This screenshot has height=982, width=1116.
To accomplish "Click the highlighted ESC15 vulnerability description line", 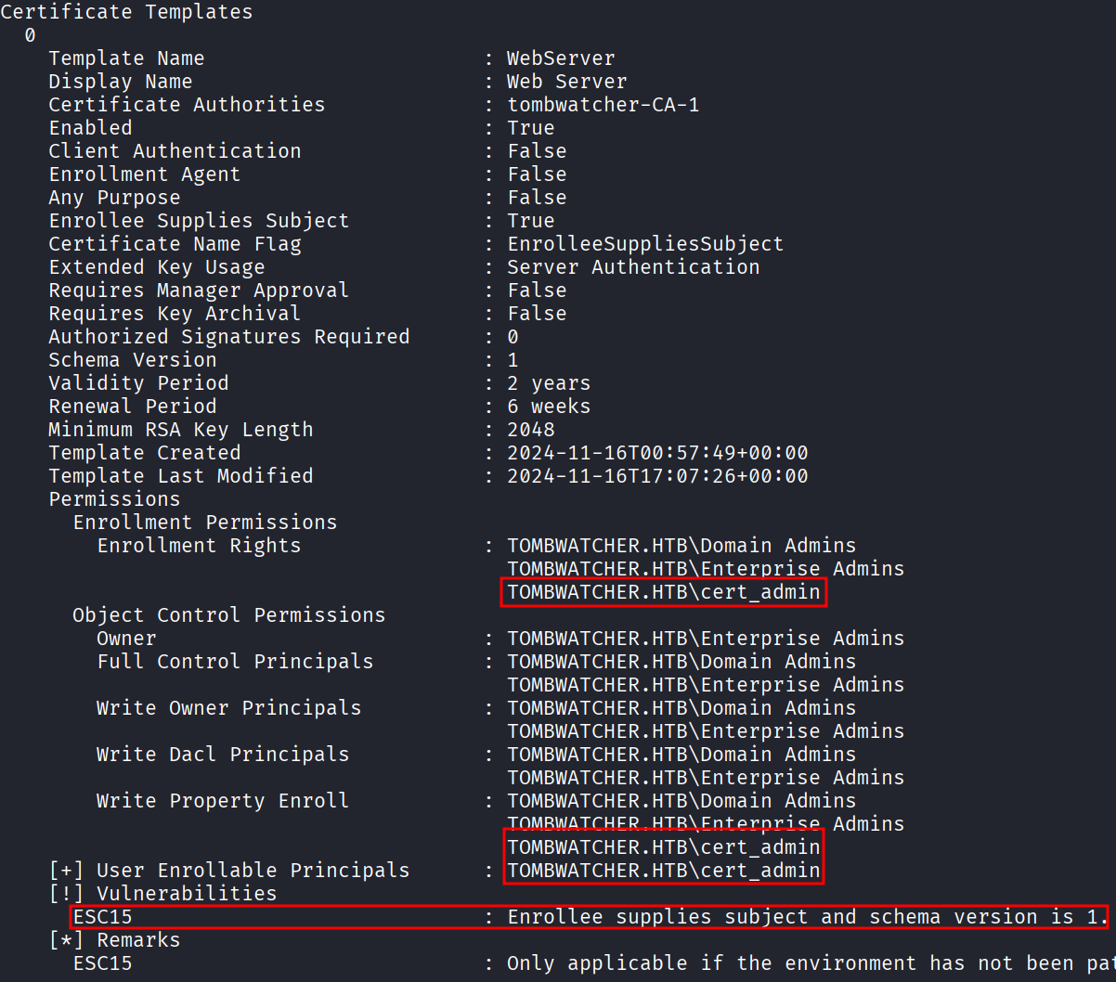I will coord(590,917).
